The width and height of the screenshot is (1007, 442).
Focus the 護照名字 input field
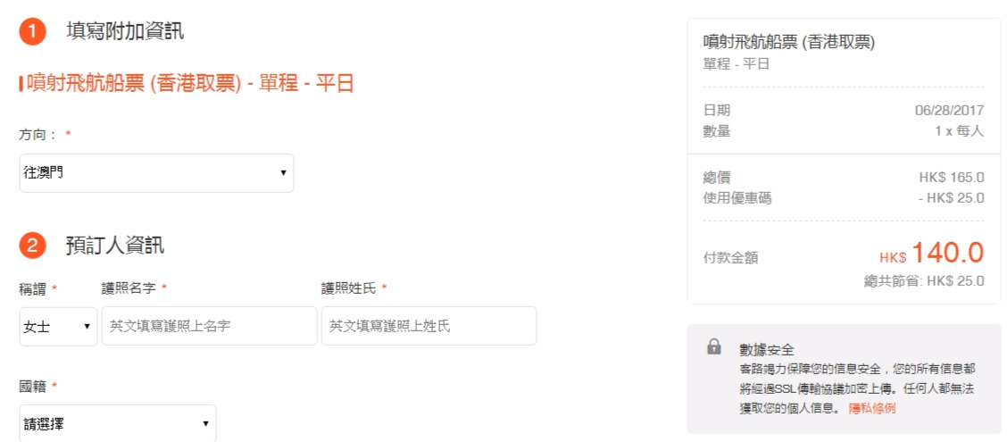(210, 326)
